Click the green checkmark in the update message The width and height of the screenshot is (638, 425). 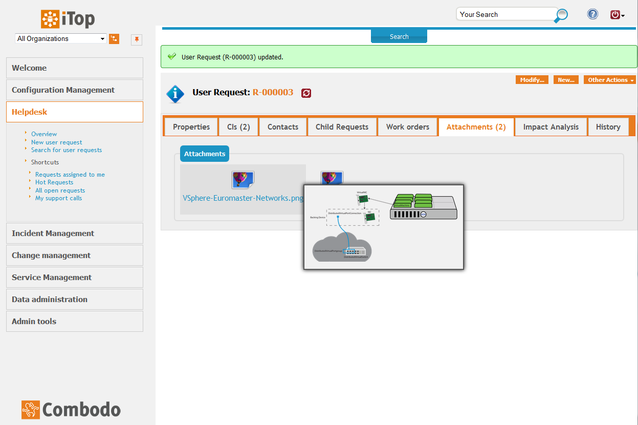click(x=172, y=56)
